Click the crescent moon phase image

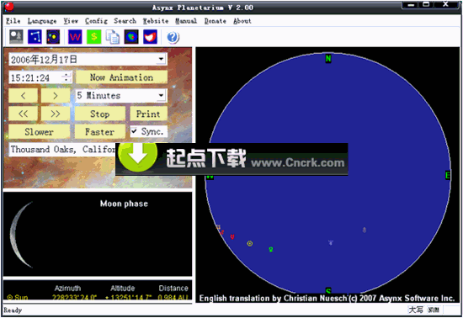(x=21, y=235)
